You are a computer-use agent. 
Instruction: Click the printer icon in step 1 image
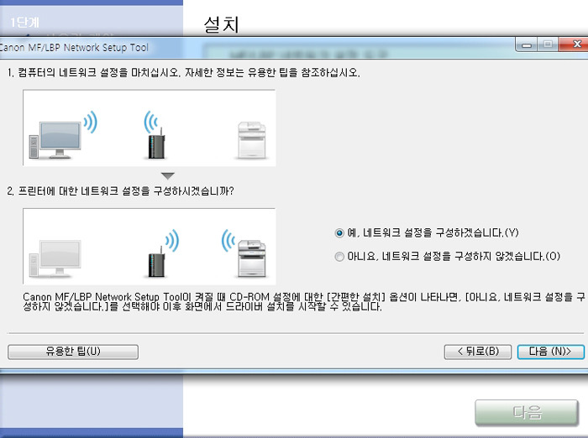[252, 140]
